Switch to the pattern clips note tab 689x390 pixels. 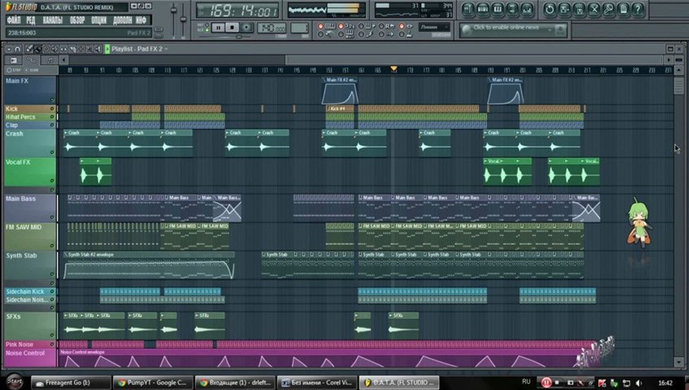pos(49,60)
